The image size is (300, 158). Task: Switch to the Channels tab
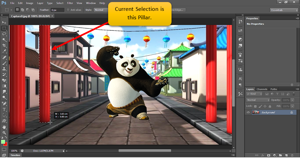262,89
